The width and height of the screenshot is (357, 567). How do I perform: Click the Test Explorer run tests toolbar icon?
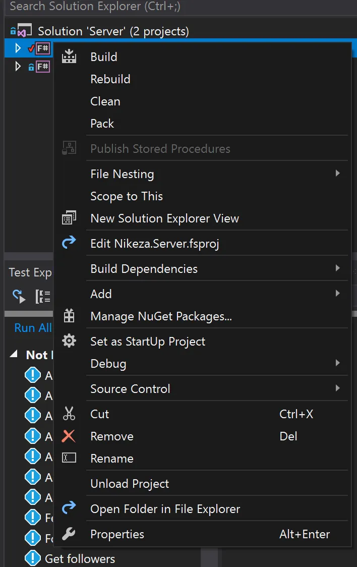point(19,296)
